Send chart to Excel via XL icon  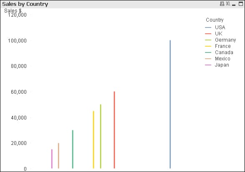(x=228, y=4)
